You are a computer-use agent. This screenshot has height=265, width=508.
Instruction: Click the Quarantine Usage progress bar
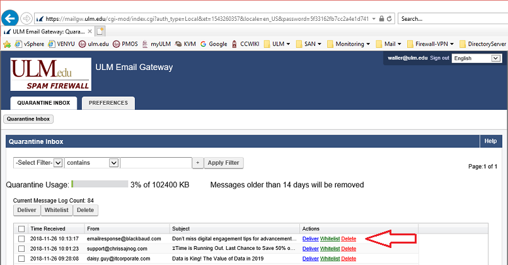pyautogui.click(x=100, y=184)
